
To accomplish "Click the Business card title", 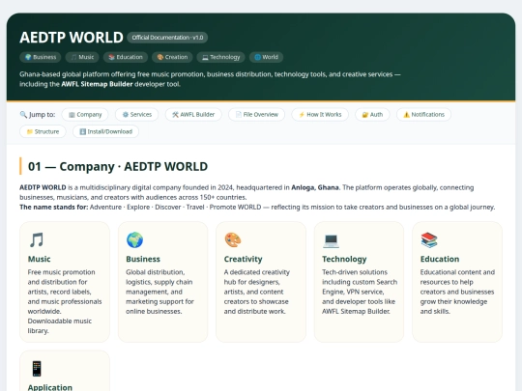I will (143, 259).
